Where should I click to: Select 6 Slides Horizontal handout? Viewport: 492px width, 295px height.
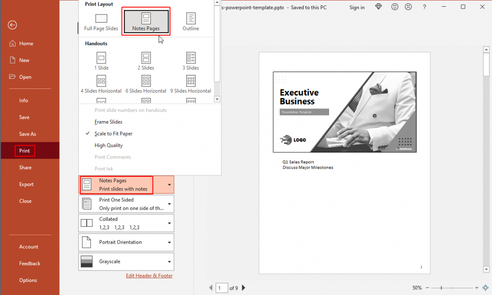tap(146, 85)
